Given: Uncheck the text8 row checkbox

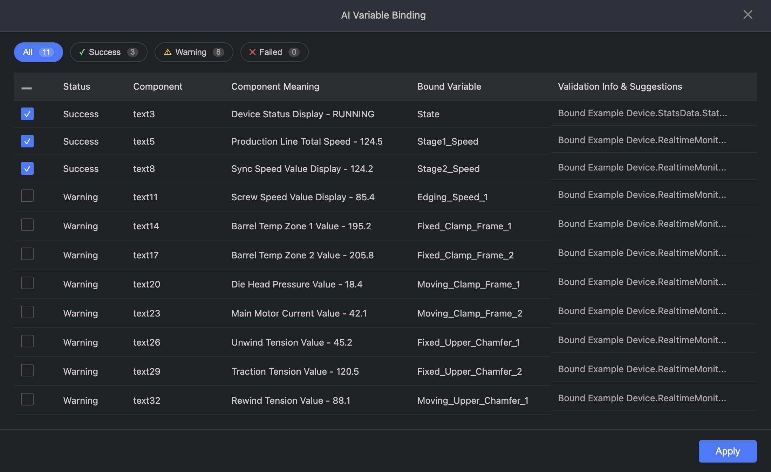Looking at the screenshot, I should pos(27,168).
